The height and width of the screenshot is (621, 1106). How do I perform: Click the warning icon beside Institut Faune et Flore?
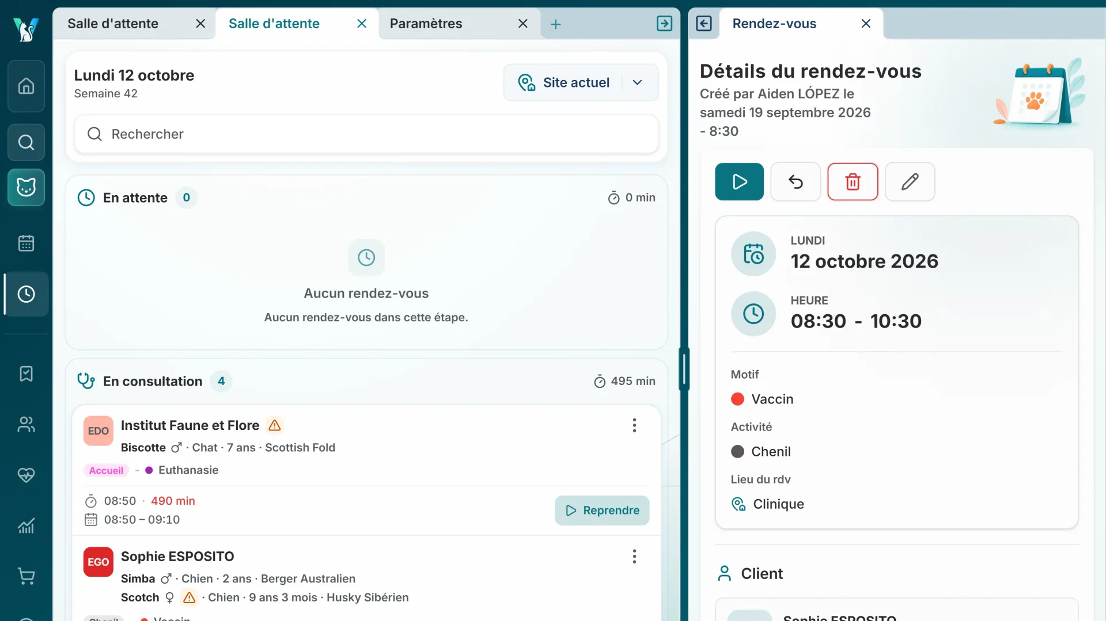pos(275,425)
